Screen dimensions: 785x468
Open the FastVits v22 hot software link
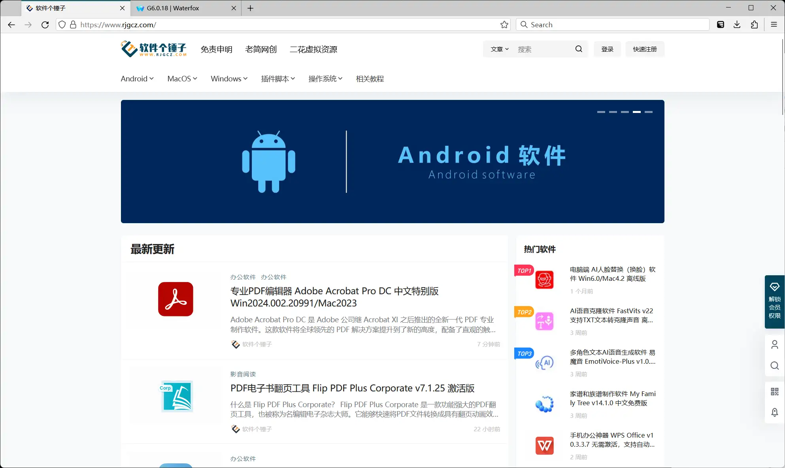tap(611, 316)
